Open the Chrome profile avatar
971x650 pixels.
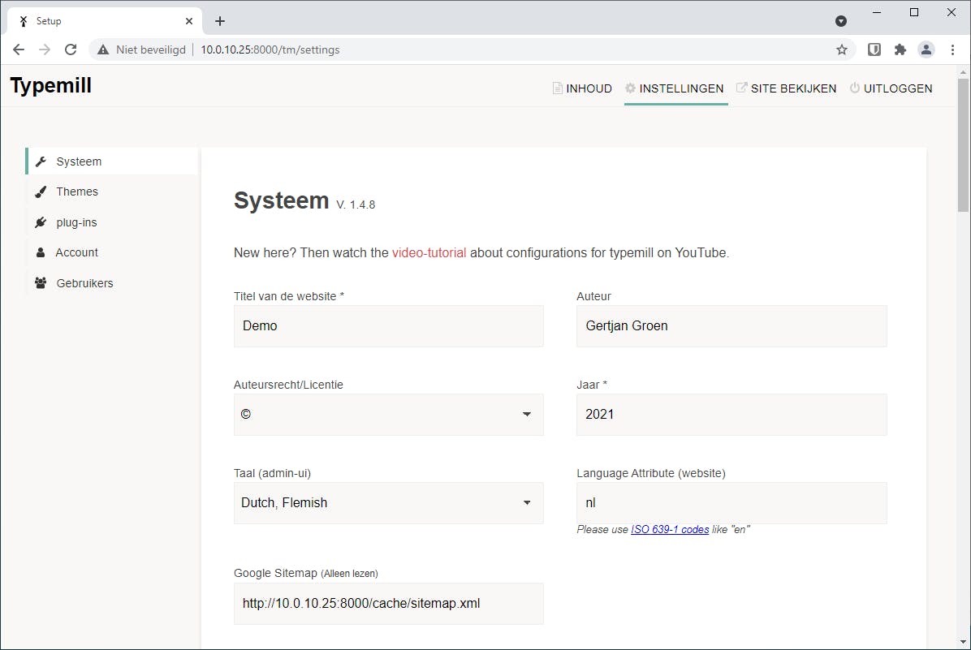[x=926, y=50]
